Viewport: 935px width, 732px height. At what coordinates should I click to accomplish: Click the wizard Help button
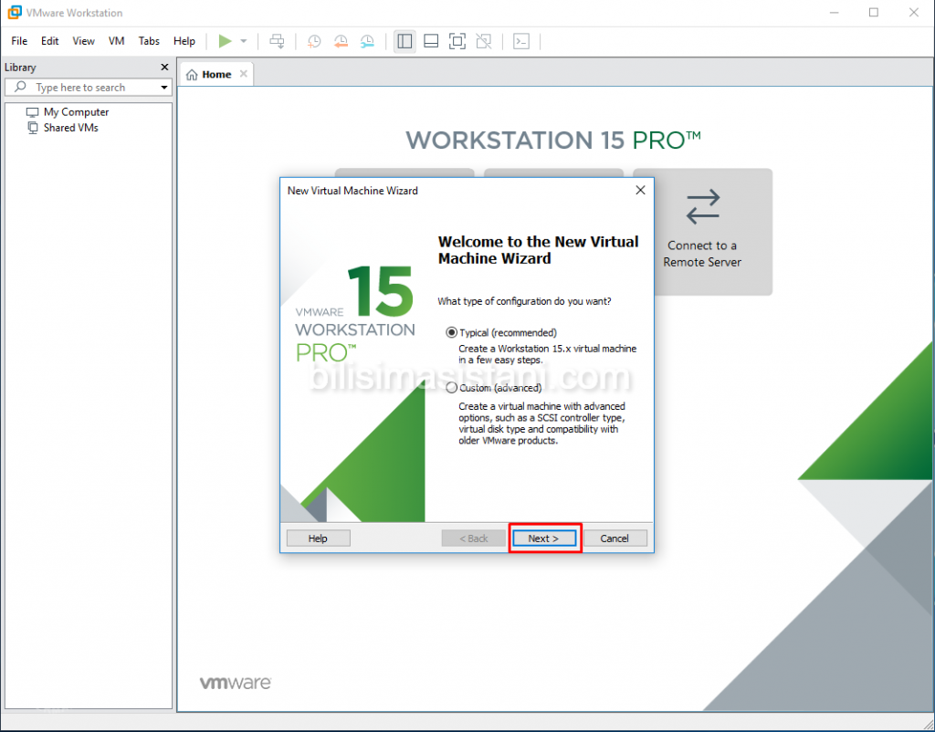coord(319,539)
